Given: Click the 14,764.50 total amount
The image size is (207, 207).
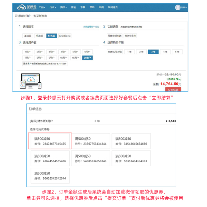Looking at the screenshot, I should 169,84.
